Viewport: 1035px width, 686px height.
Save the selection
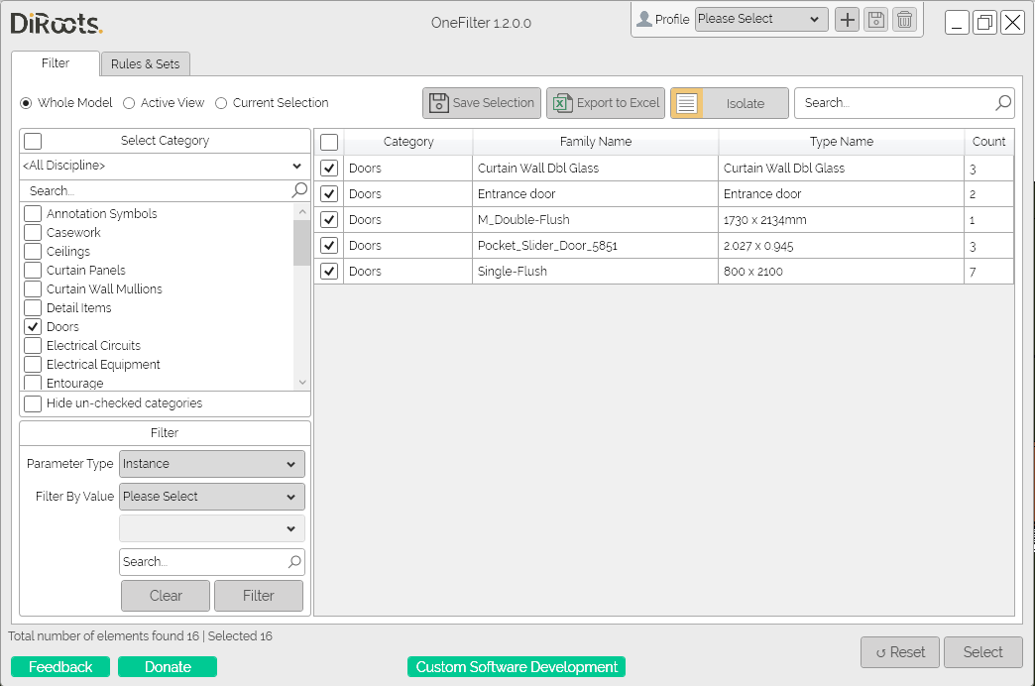pyautogui.click(x=481, y=103)
